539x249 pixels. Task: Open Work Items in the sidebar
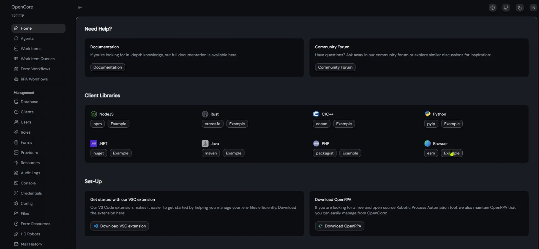[x=38, y=49]
